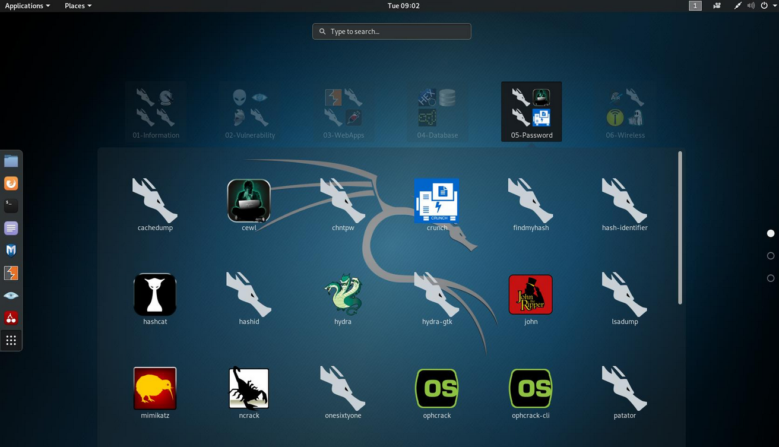Open the 02-Vulnerability folder
Image resolution: width=779 pixels, height=447 pixels.
[x=250, y=112]
